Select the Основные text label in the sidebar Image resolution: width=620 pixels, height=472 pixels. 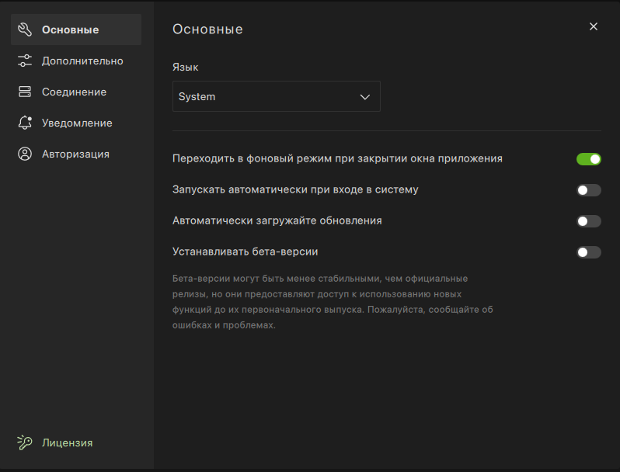click(70, 29)
